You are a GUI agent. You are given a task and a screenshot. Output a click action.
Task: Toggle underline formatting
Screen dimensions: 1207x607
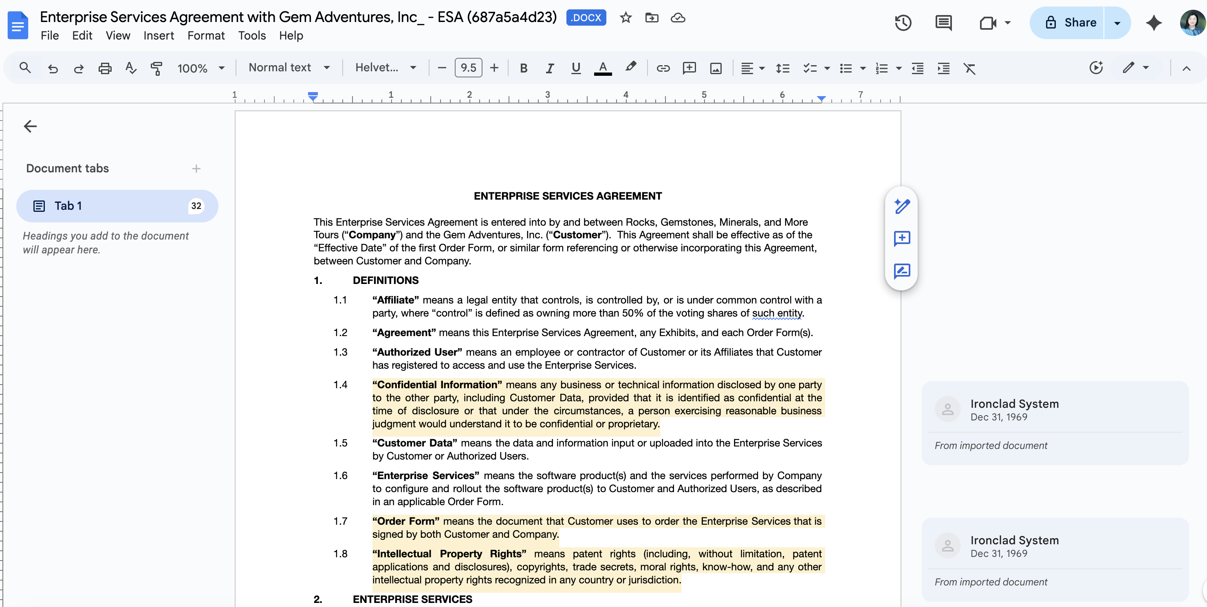click(x=576, y=68)
